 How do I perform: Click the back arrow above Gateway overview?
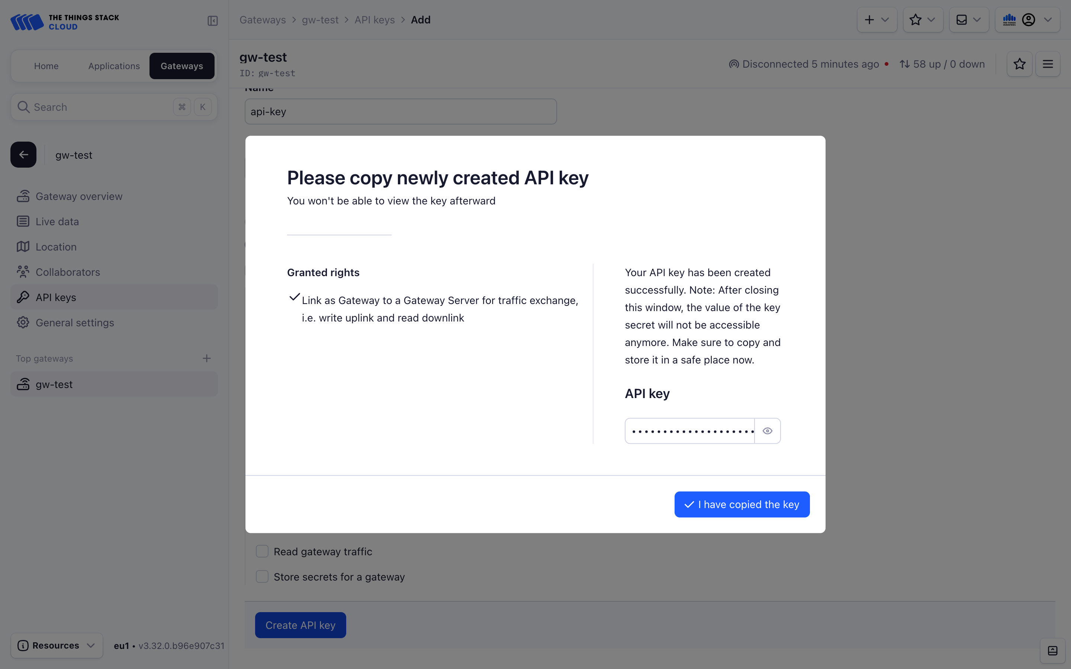[23, 154]
